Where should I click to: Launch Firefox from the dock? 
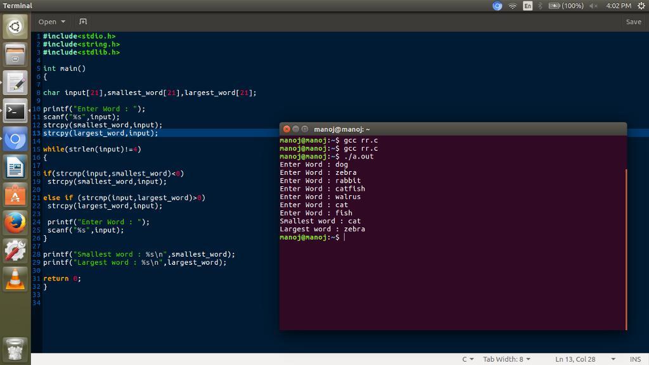(x=15, y=223)
